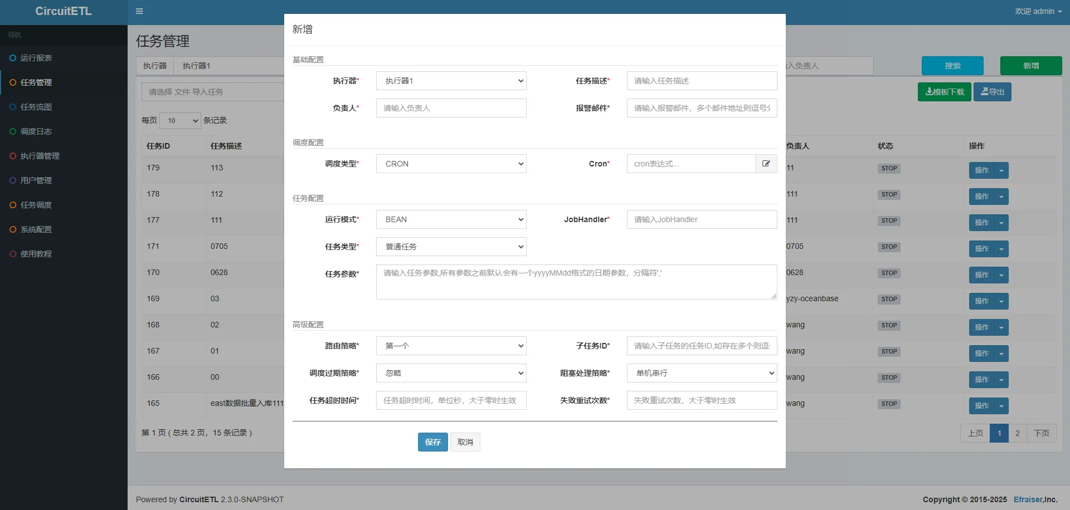
Task: Save the new task with 保存
Action: pyautogui.click(x=432, y=442)
